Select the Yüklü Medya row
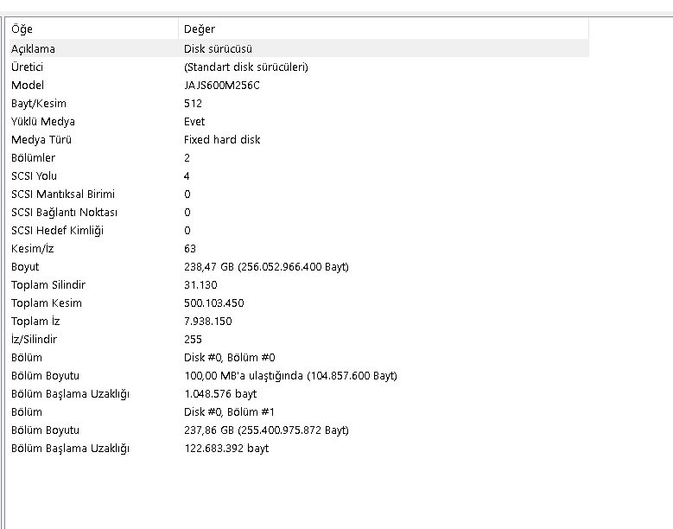 [299, 122]
